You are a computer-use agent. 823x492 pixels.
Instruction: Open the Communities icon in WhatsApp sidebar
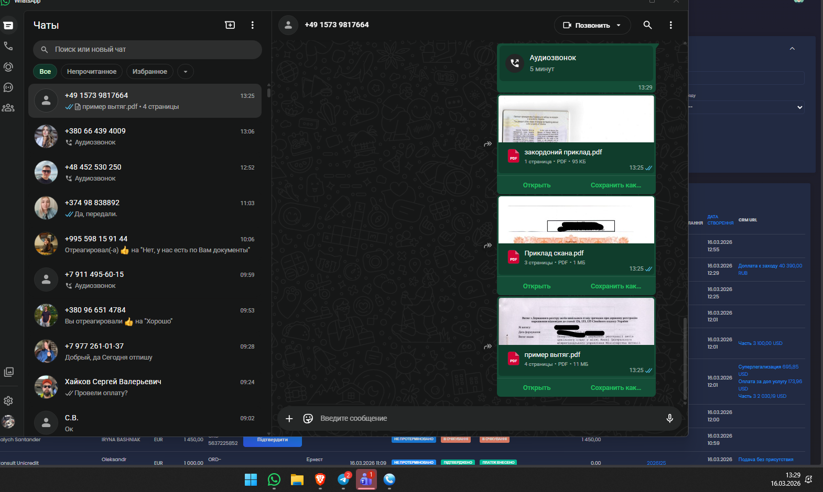coord(8,108)
